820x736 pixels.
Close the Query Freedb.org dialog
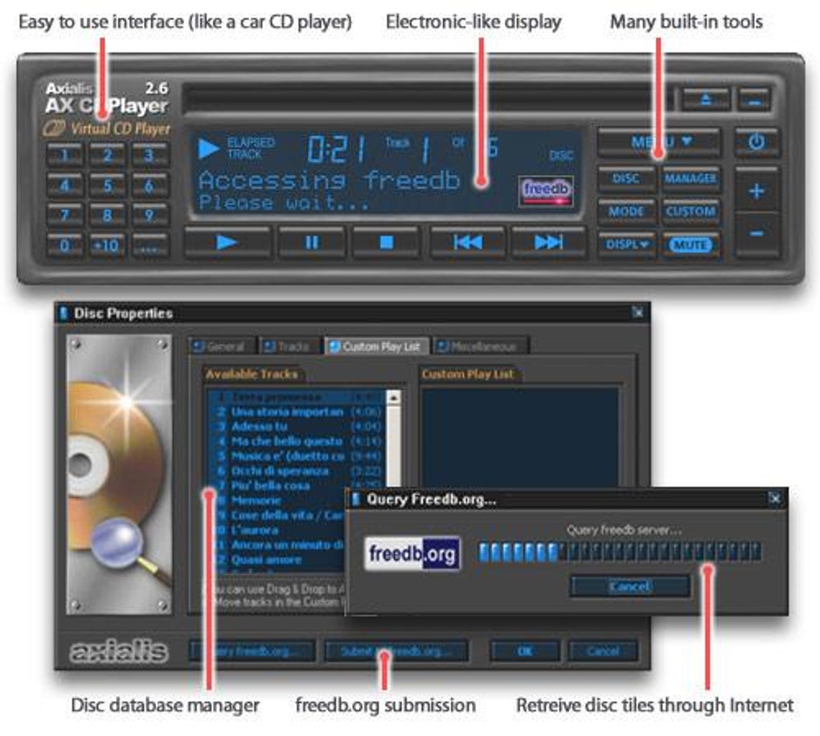point(775,499)
